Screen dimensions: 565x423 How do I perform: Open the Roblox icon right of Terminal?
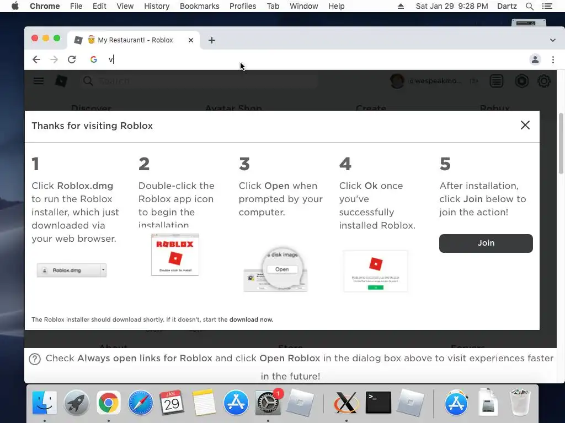(410, 403)
